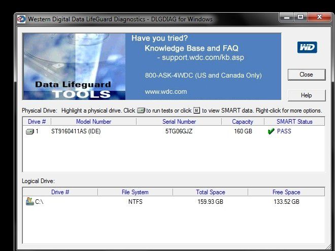335x251 pixels.
Task: Open Help
Action: [x=307, y=95]
